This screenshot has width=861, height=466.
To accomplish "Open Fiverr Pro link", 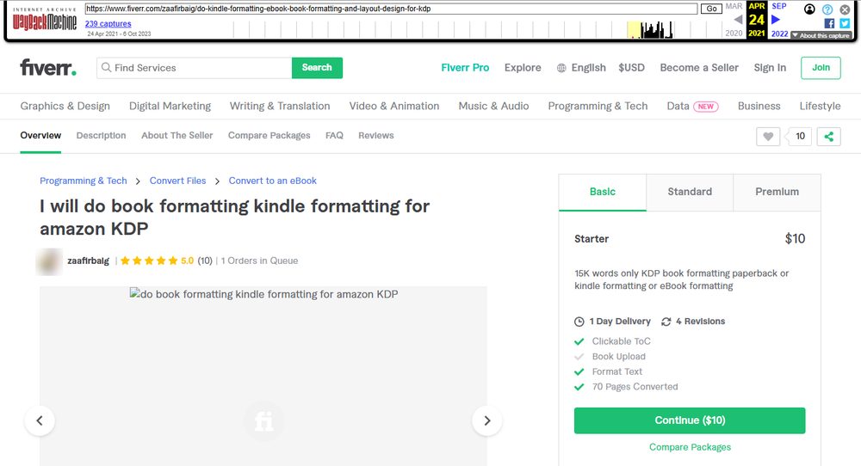I will [x=465, y=67].
